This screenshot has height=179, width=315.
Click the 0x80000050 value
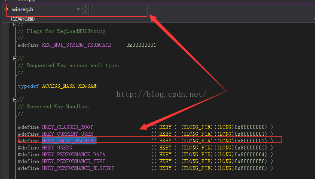tap(251, 161)
